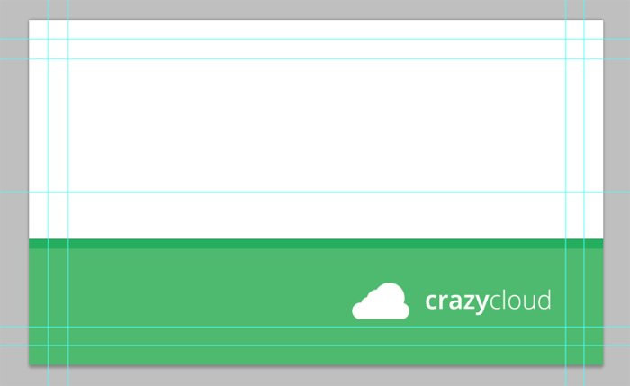Select the middle horizontal guide across white area

click(x=315, y=192)
